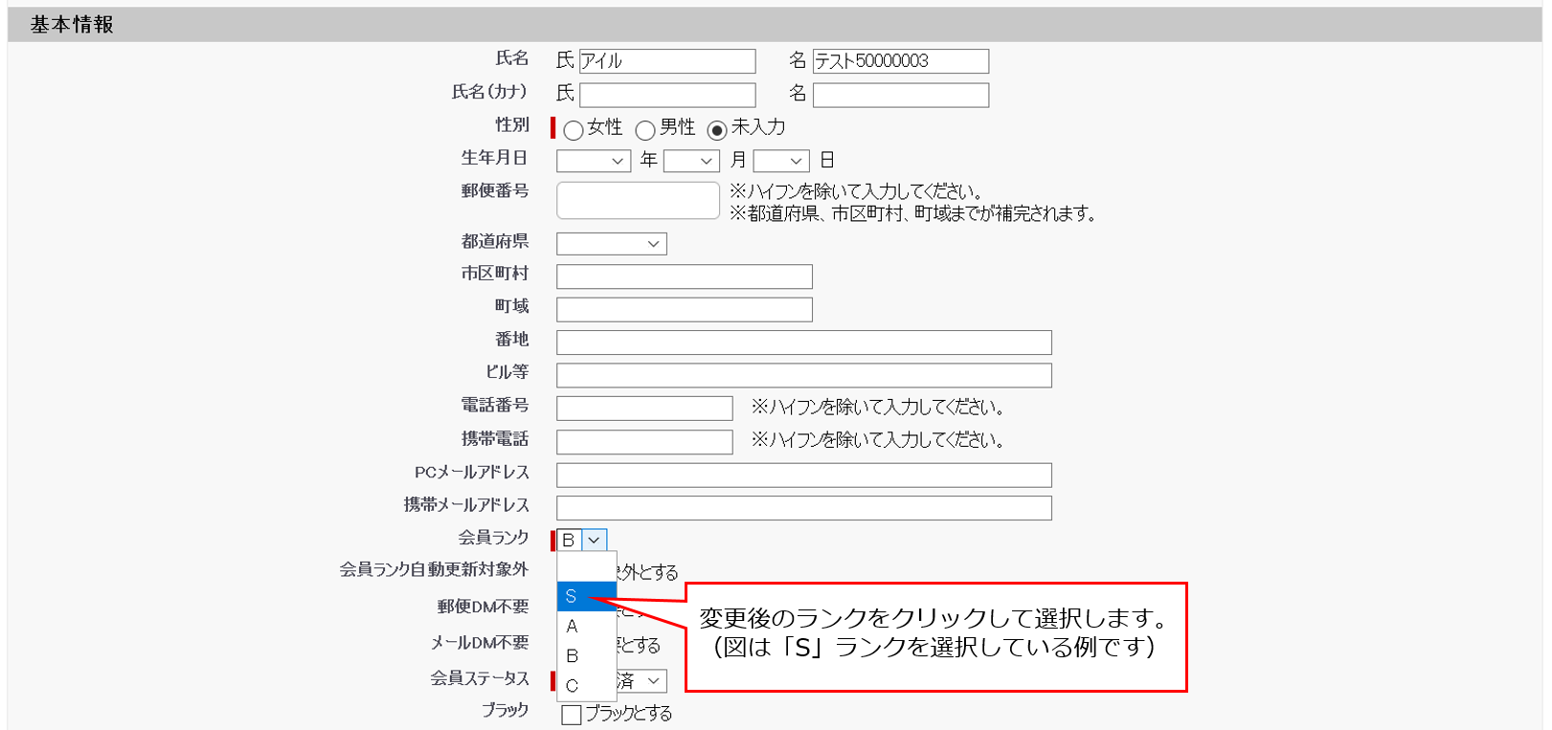Click the 電話番号 input field
1552x730 pixels.
click(644, 409)
